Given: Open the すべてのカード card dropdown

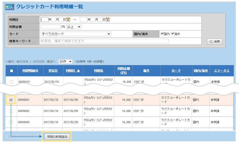Looking at the screenshot, I should pos(76,34).
